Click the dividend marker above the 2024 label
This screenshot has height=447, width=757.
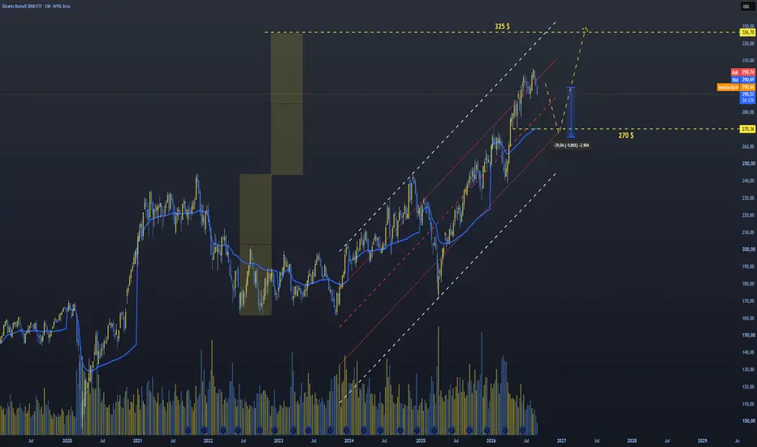346,430
